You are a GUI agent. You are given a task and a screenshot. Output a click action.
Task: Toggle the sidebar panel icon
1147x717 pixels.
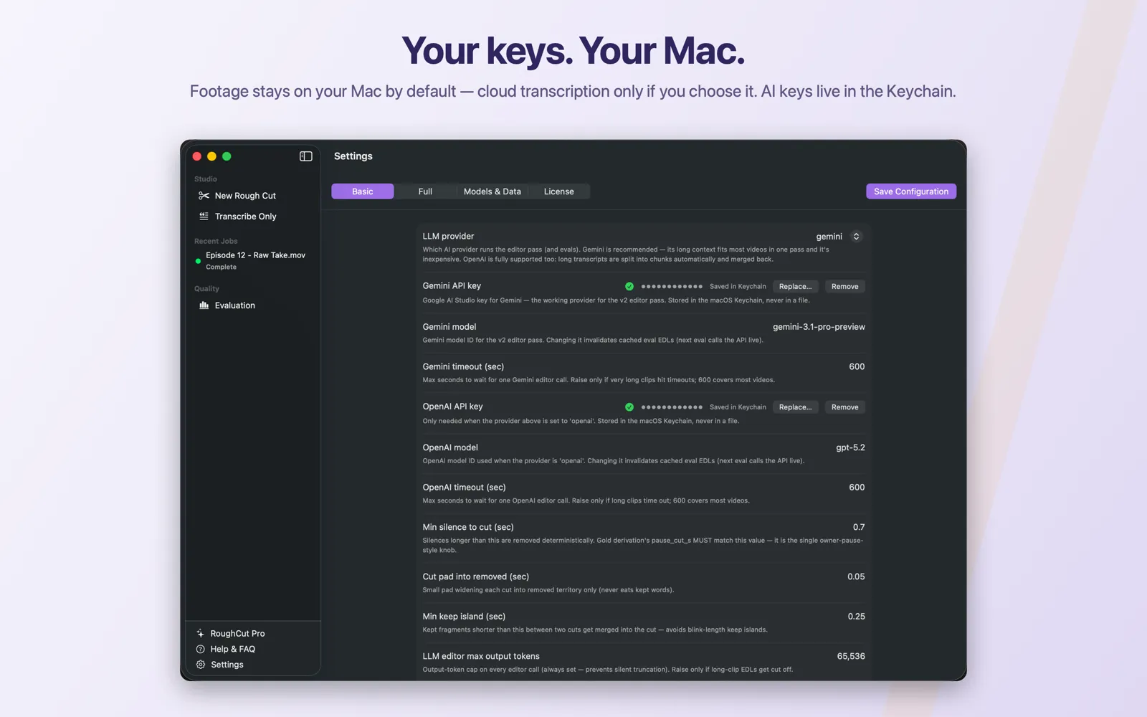pos(306,156)
